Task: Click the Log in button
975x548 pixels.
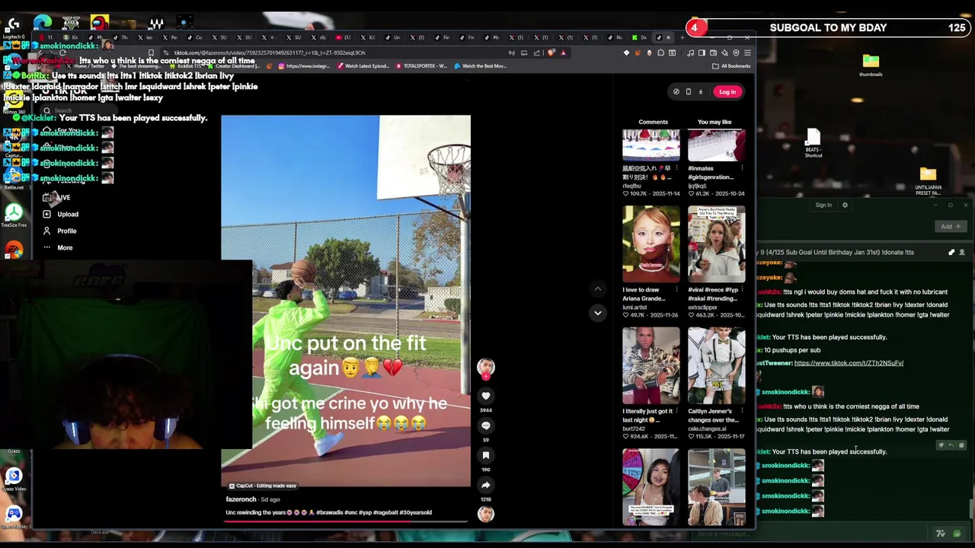Action: pyautogui.click(x=727, y=92)
